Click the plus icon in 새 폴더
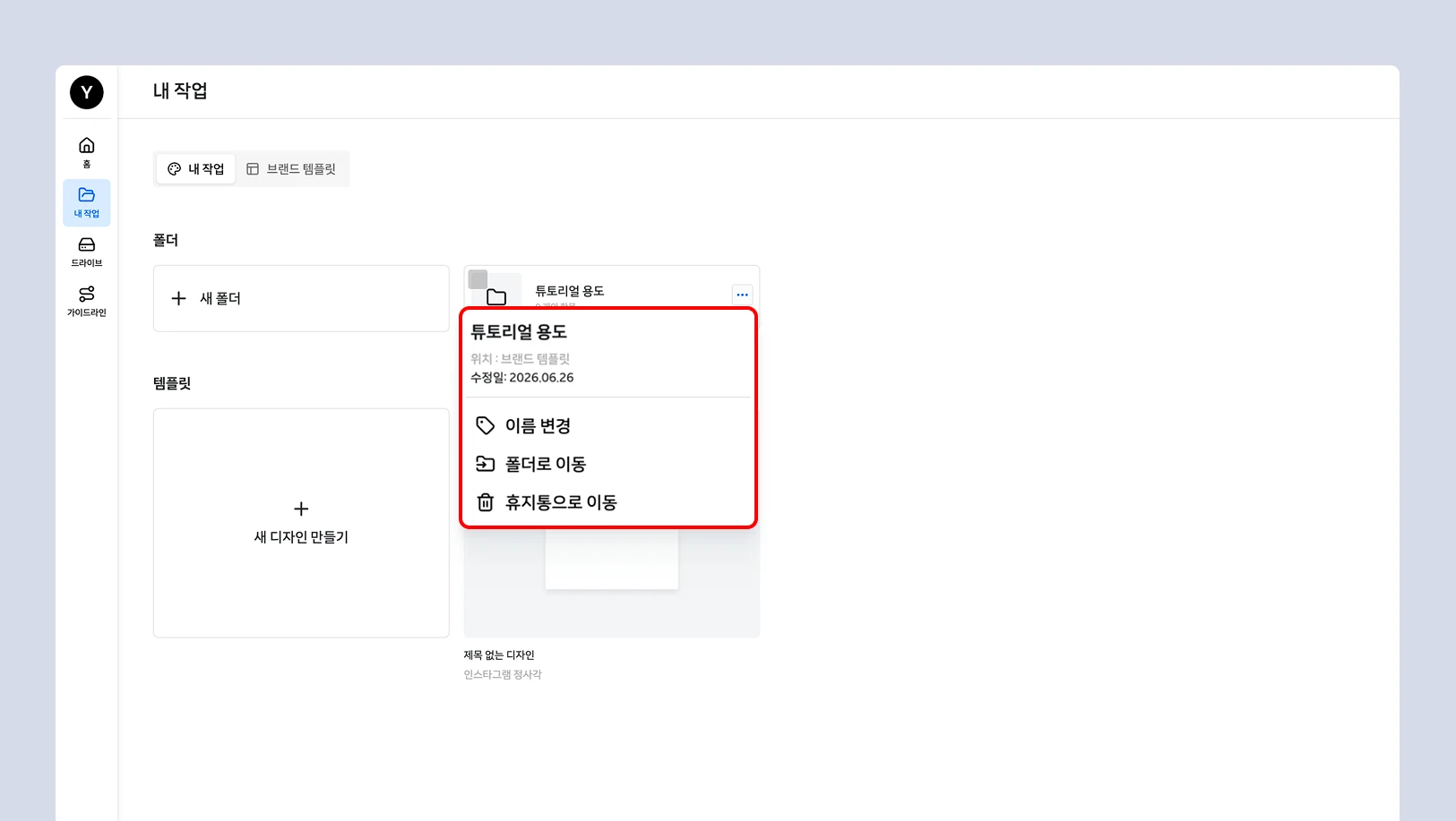This screenshot has height=821, width=1456. (178, 298)
